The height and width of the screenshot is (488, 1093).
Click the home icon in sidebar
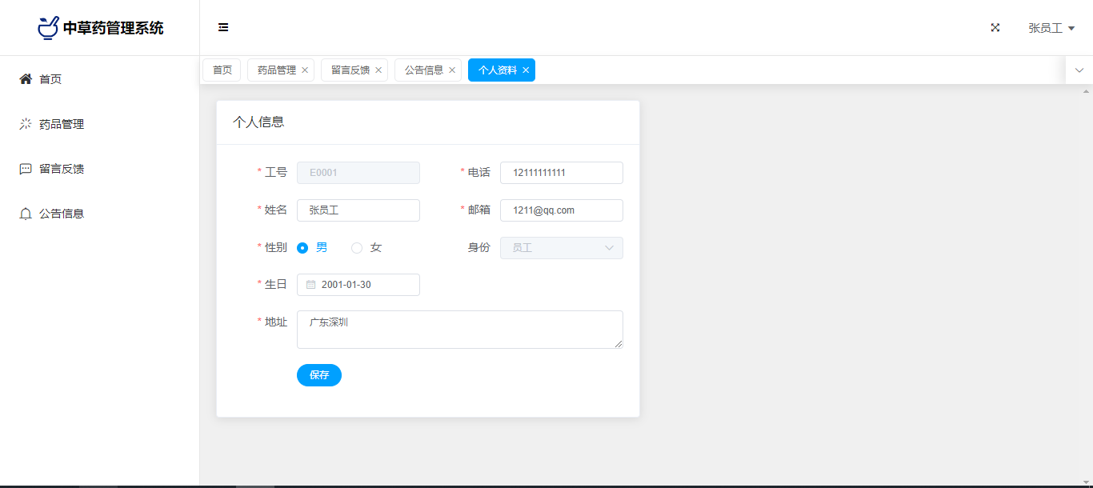[26, 79]
